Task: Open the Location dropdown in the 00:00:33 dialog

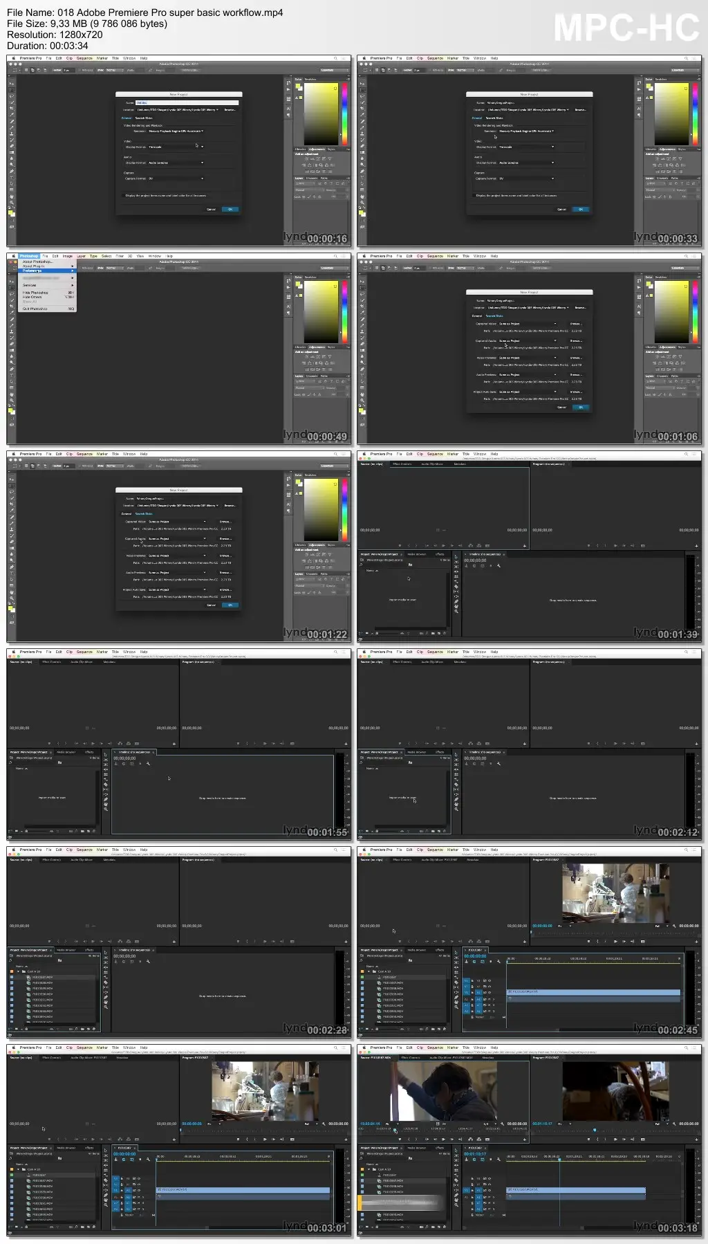Action: click(x=528, y=110)
